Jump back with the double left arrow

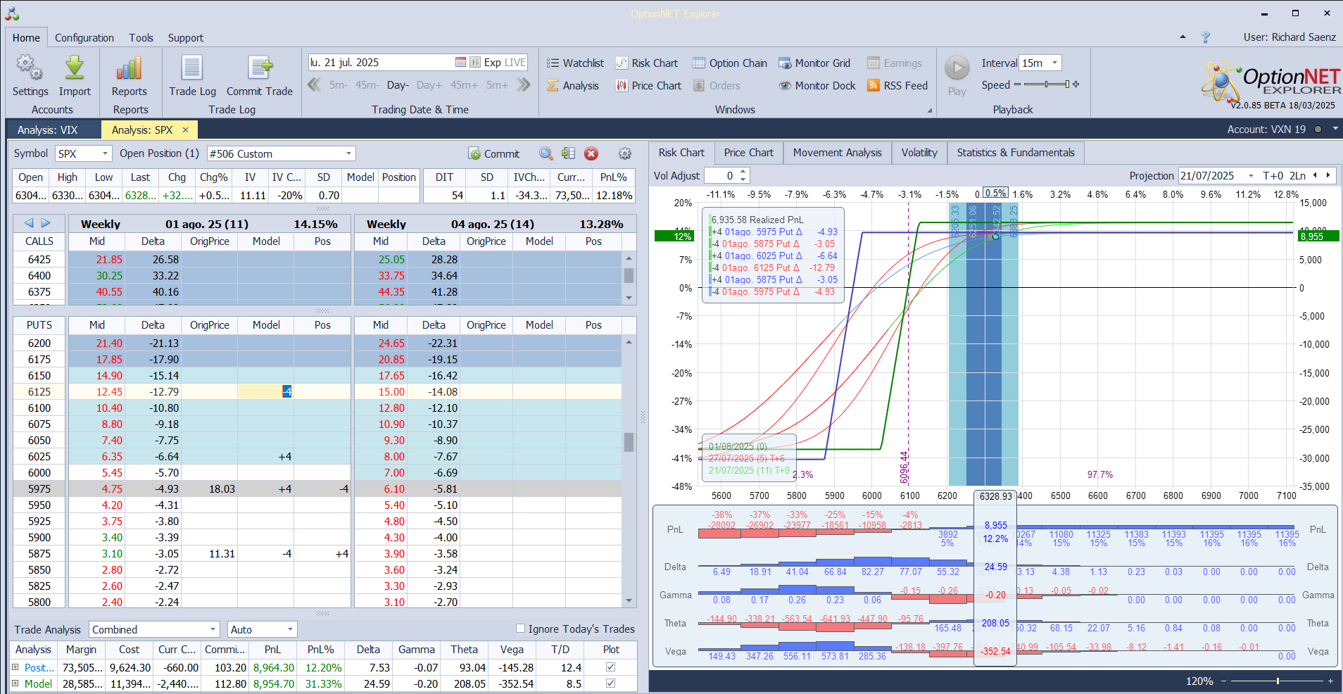[x=314, y=85]
